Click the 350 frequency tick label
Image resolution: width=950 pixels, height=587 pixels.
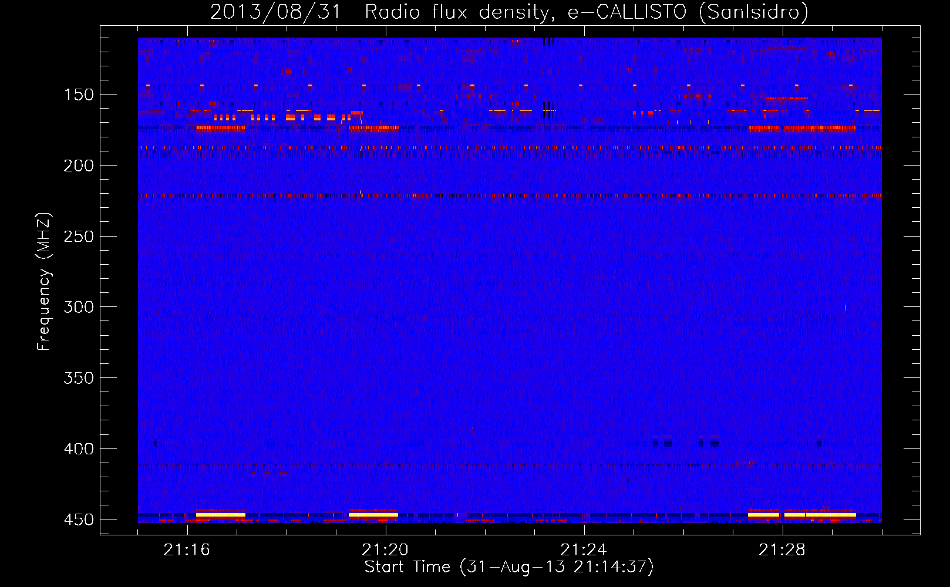[79, 378]
